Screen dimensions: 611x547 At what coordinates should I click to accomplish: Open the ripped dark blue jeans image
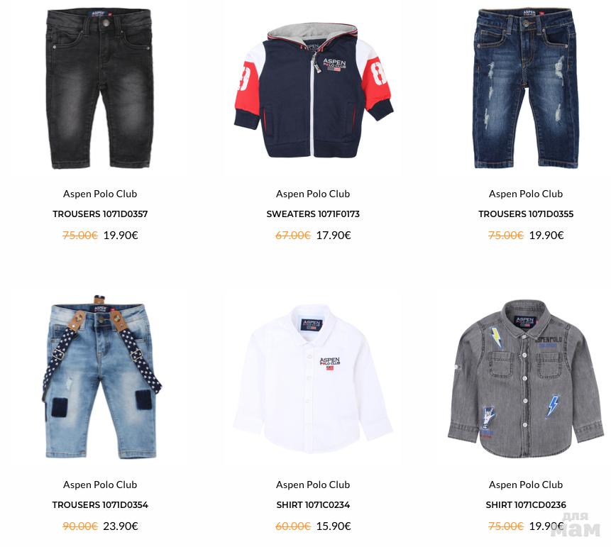526,89
